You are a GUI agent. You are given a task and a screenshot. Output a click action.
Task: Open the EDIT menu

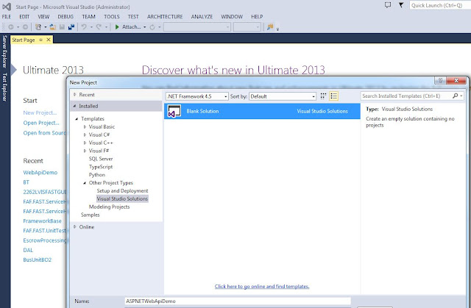click(24, 17)
